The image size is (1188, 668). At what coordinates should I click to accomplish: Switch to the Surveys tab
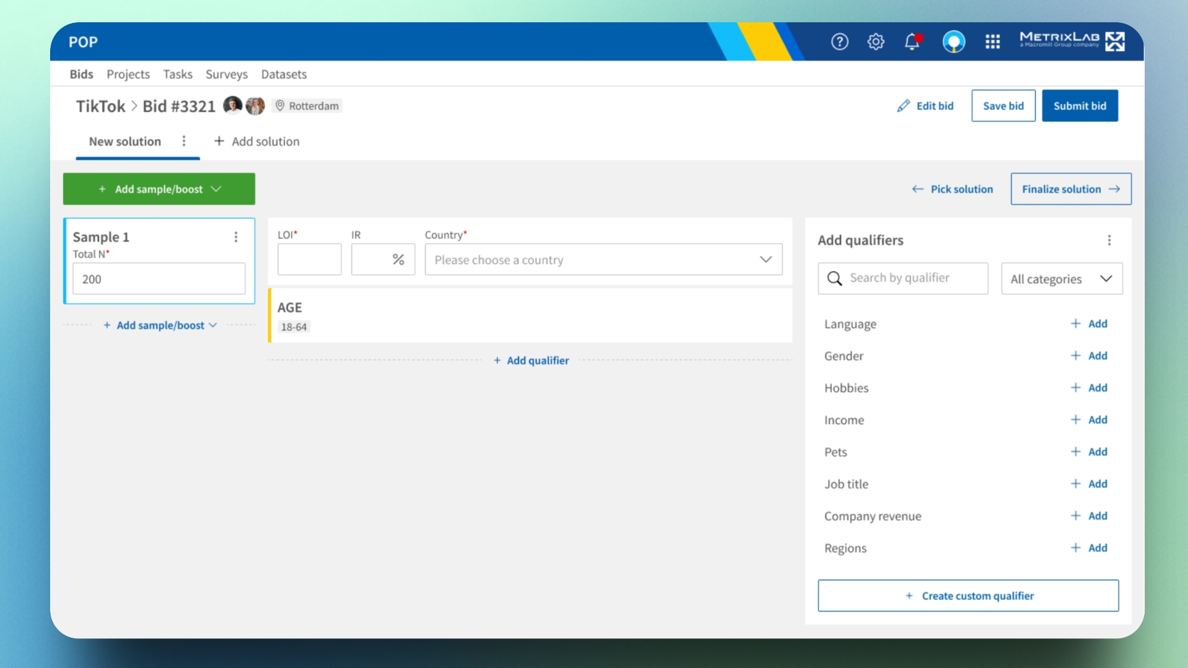[x=226, y=74]
